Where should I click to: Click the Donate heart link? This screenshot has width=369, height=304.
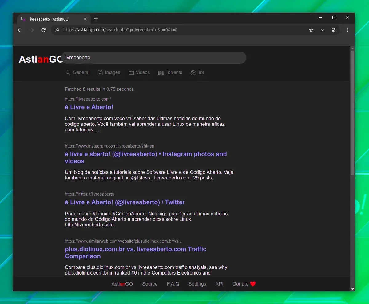244,284
